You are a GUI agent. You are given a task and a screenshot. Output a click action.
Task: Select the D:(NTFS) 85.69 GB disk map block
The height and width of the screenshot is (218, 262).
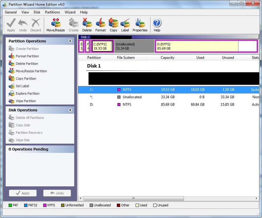(x=206, y=46)
